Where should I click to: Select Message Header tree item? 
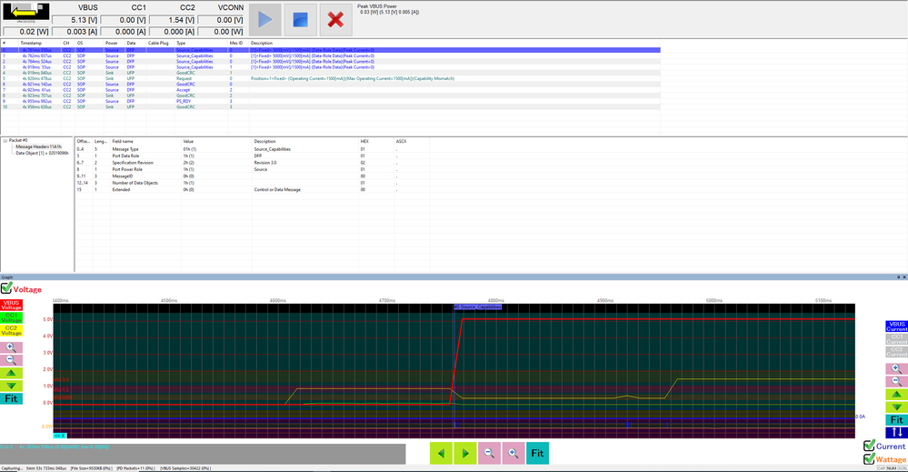pos(37,146)
